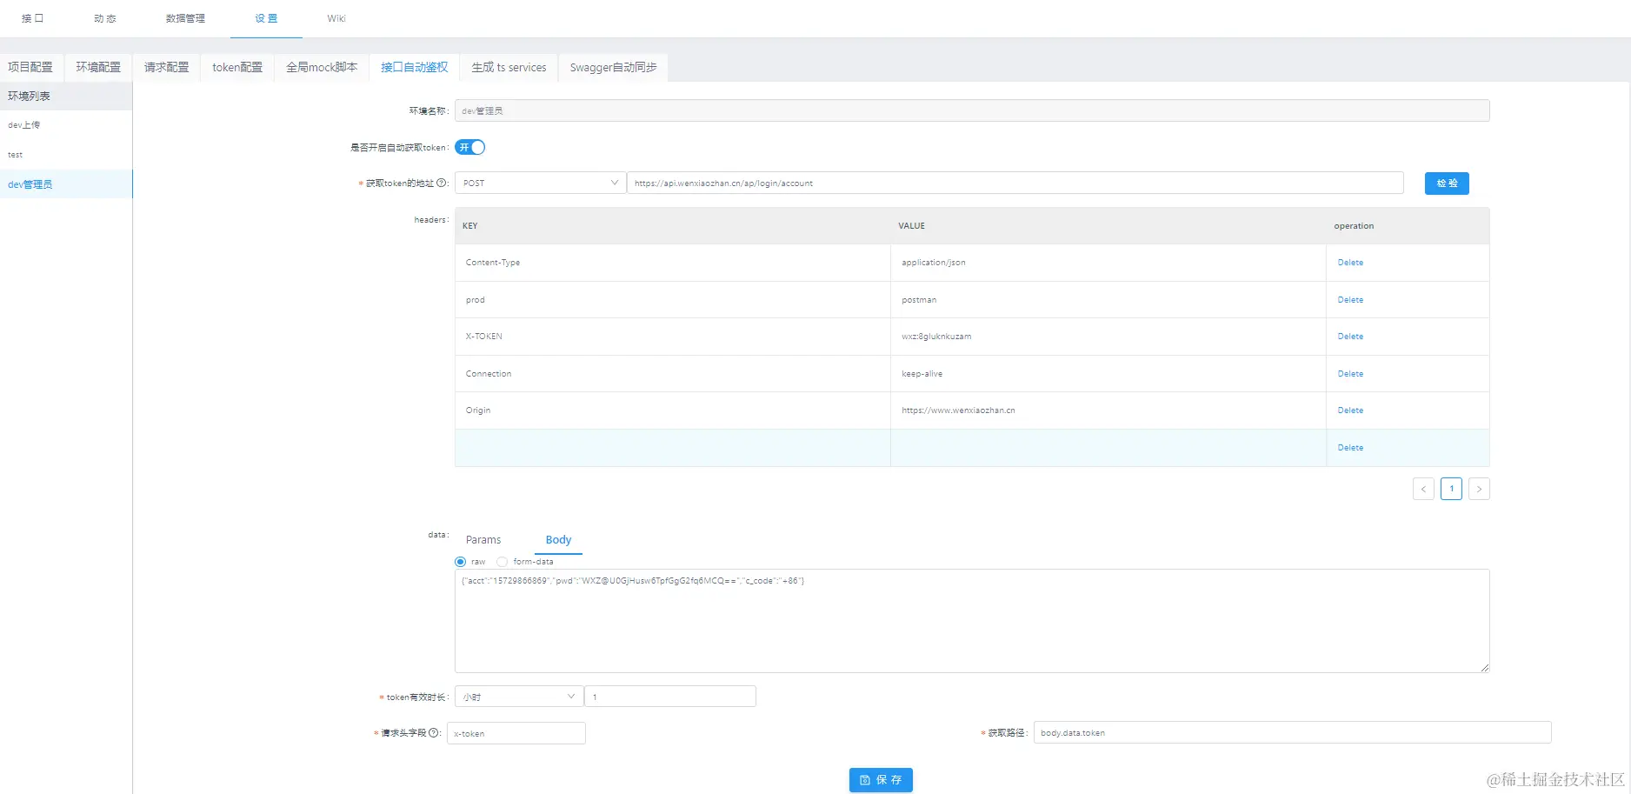Switch to the 项目配置 settings tab
The height and width of the screenshot is (794, 1631).
pyautogui.click(x=30, y=67)
